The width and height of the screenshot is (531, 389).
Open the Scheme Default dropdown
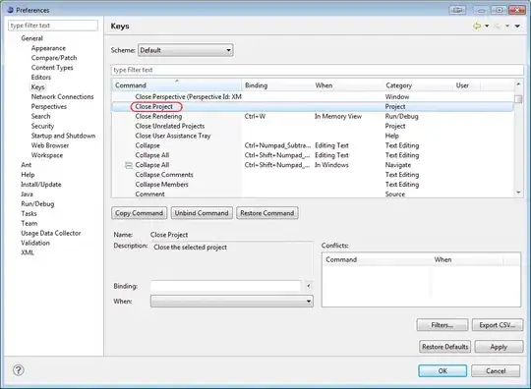tap(185, 50)
